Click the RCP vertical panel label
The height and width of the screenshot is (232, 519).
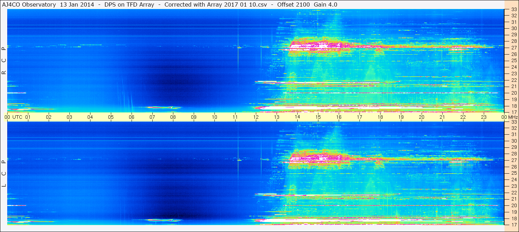[4, 60]
